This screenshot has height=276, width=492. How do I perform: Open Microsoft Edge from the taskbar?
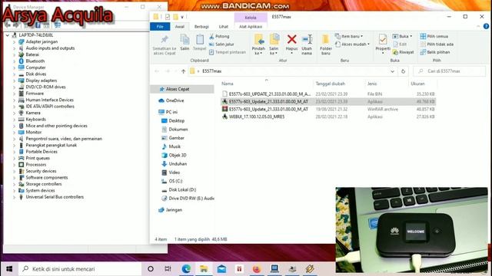coord(186,269)
